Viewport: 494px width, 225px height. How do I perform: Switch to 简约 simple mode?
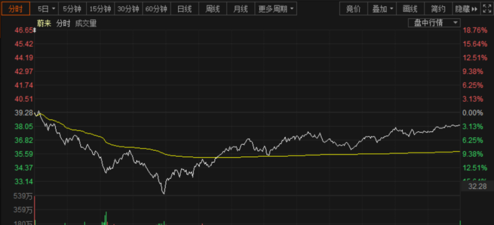tap(438, 9)
